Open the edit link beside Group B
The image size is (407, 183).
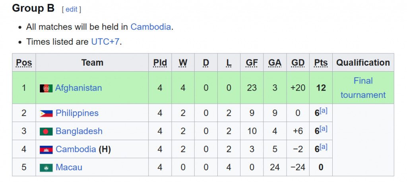tap(72, 10)
